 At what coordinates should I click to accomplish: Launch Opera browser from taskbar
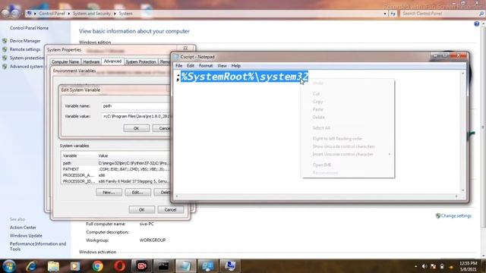point(120,266)
